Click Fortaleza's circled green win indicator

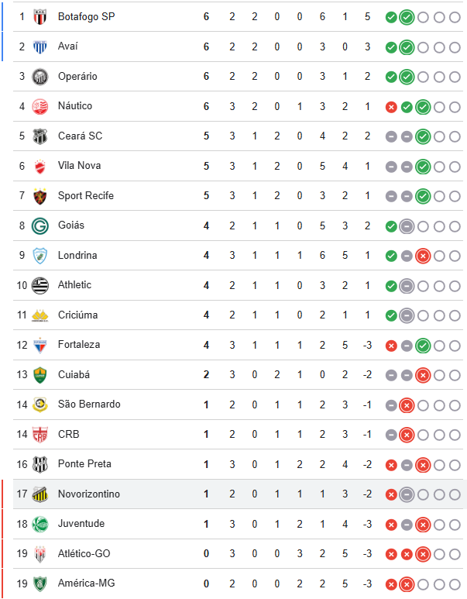point(422,345)
